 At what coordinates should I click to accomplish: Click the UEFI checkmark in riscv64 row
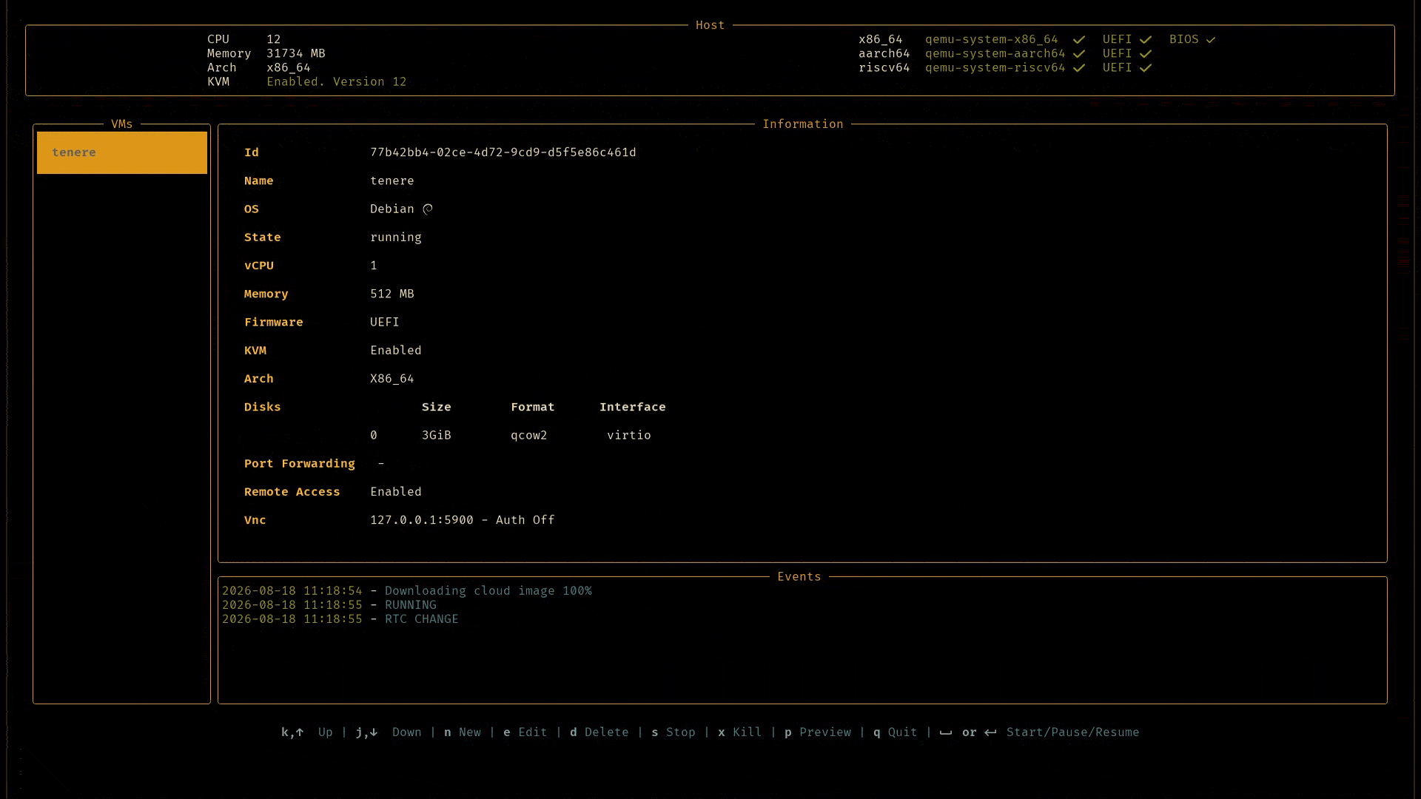[1146, 68]
